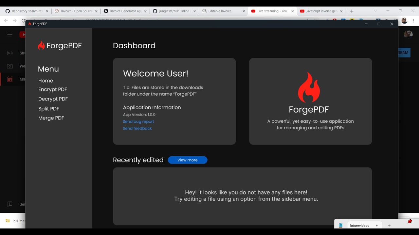Click the Send bug report link
Image resolution: width=419 pixels, height=235 pixels.
click(138, 121)
